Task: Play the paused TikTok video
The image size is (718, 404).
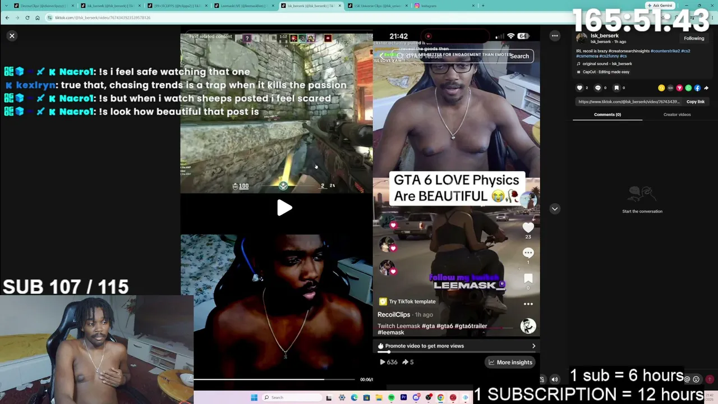Action: coord(284,208)
